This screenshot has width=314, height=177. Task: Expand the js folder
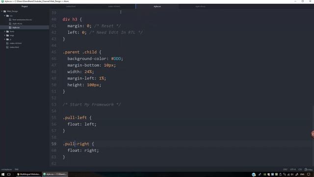tap(5, 39)
